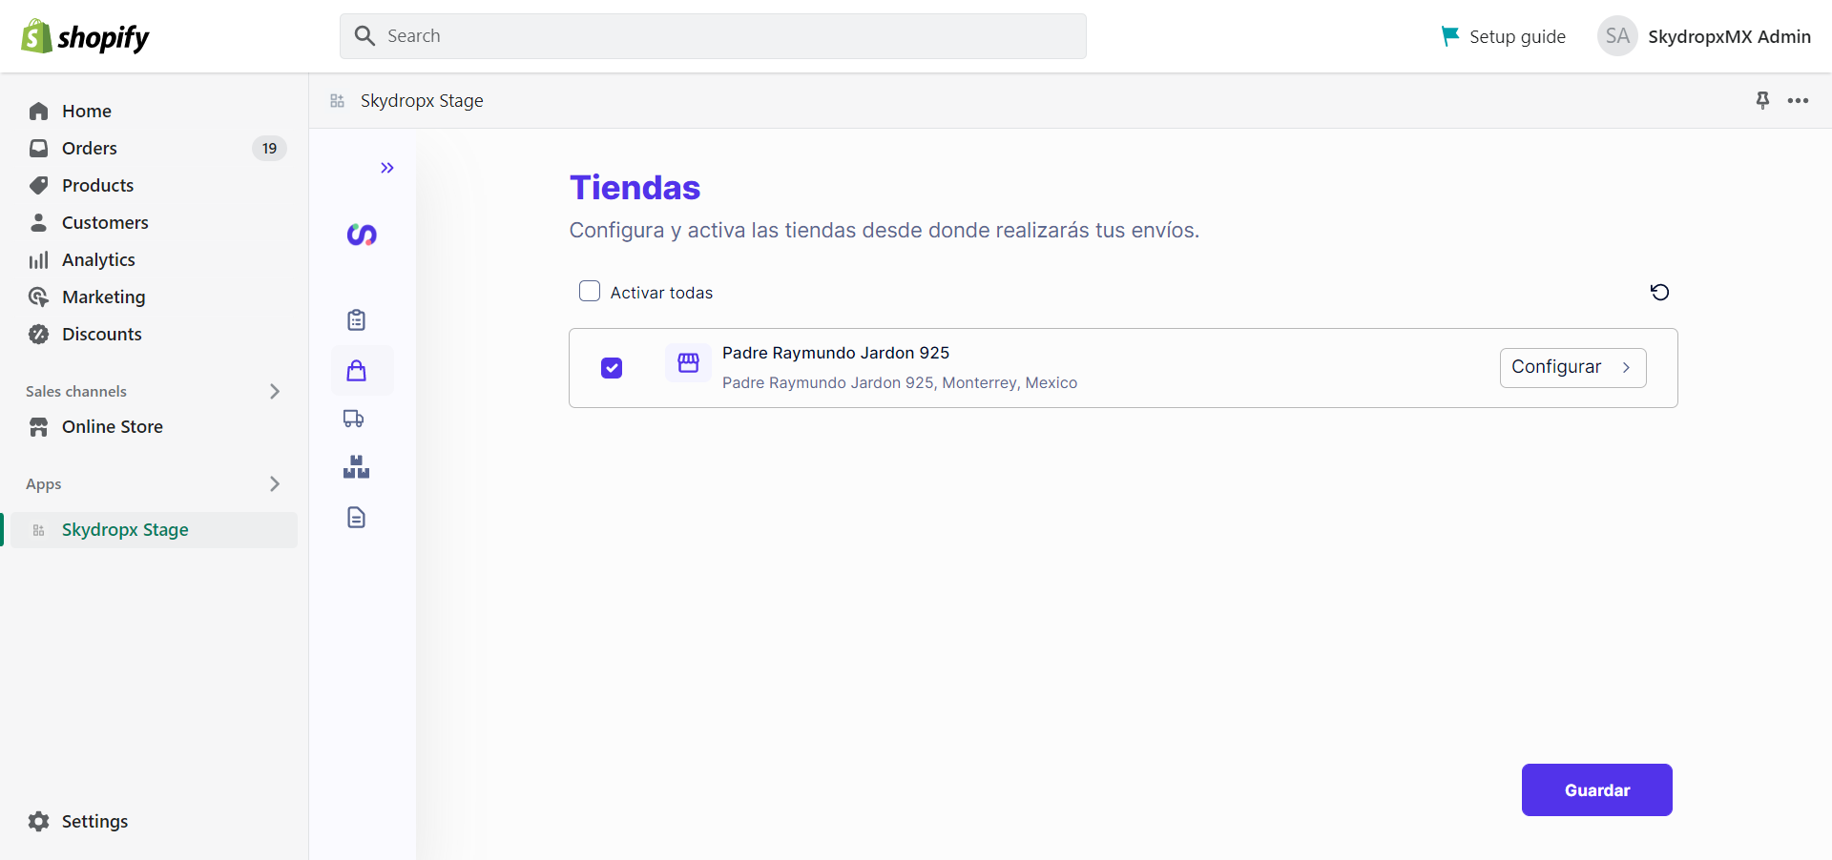Viewport: 1832px width, 860px height.
Task: Focus the Search input field
Action: [713, 36]
